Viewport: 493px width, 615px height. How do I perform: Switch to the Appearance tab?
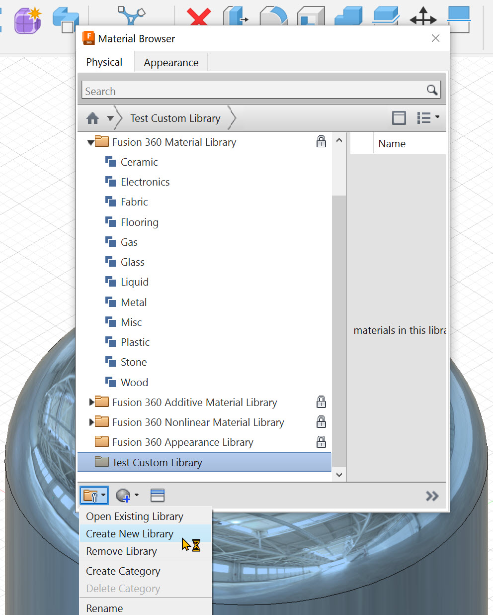[x=170, y=62]
